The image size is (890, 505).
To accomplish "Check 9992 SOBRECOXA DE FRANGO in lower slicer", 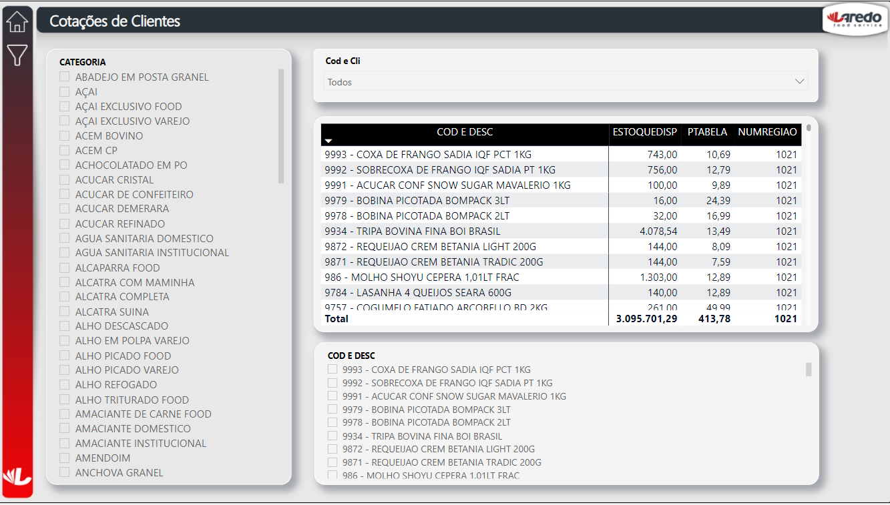I will point(332,382).
